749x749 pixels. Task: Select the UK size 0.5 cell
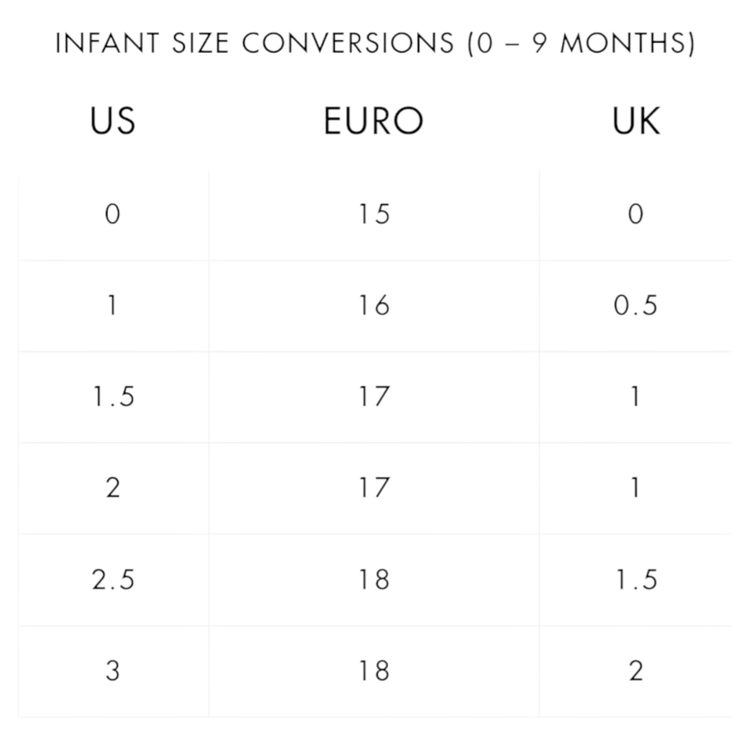tap(636, 305)
